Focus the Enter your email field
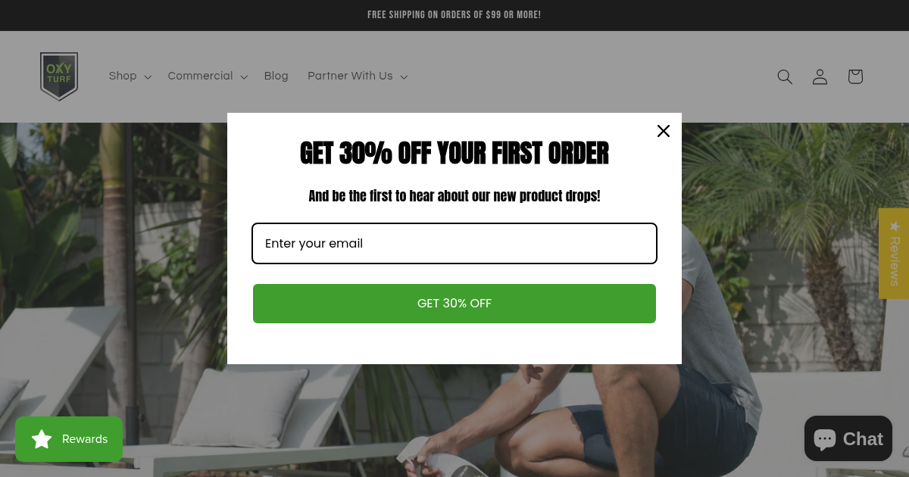 tap(454, 243)
